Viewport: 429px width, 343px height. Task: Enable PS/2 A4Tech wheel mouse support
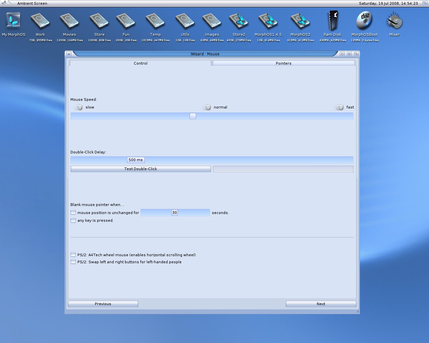(73, 255)
